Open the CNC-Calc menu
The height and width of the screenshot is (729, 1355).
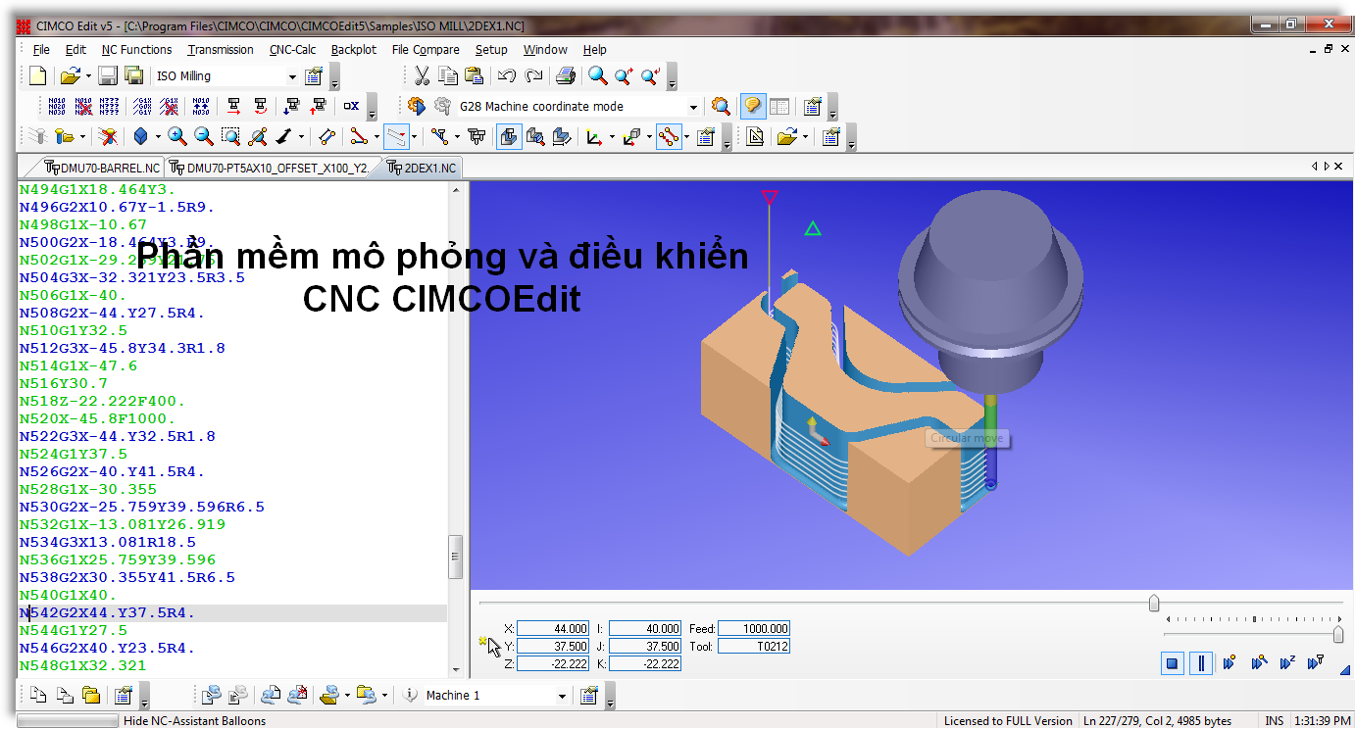[x=292, y=49]
